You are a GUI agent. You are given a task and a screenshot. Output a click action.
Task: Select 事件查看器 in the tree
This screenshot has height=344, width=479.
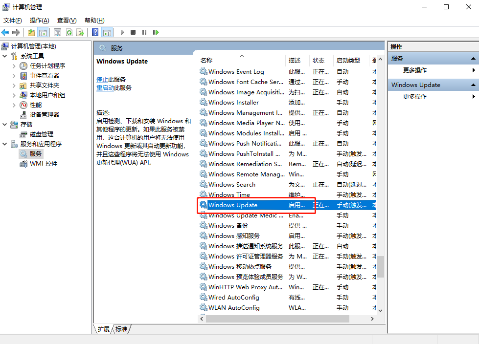tap(45, 76)
